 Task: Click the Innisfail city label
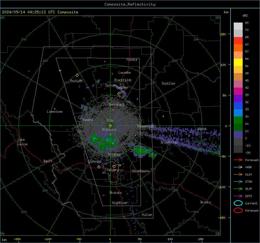pos(116,105)
